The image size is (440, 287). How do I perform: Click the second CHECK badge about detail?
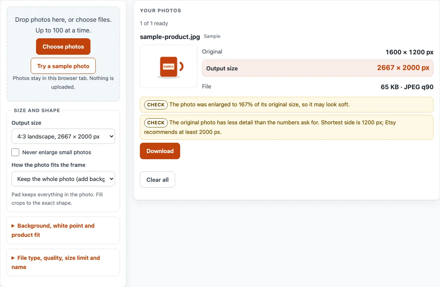pos(156,122)
